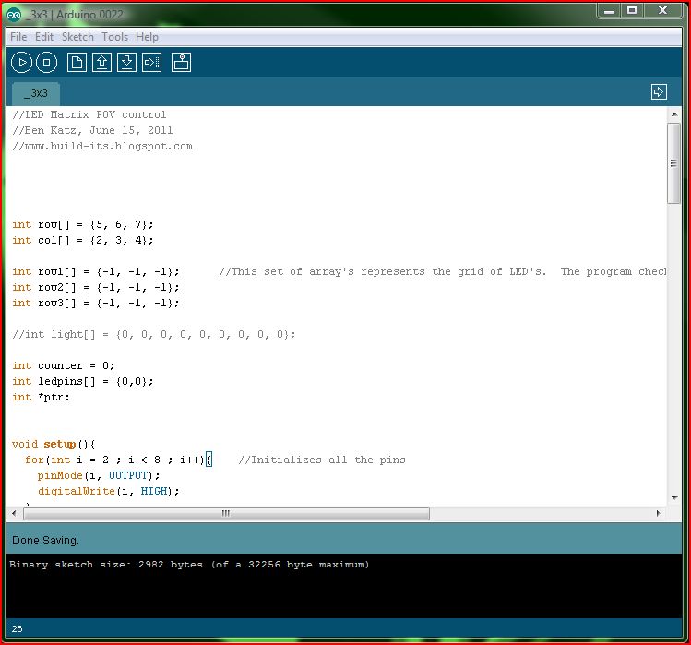Click the "//www.build-its.blogspot.com" comment line
Viewport: 691px width, 645px height.
click(x=102, y=146)
